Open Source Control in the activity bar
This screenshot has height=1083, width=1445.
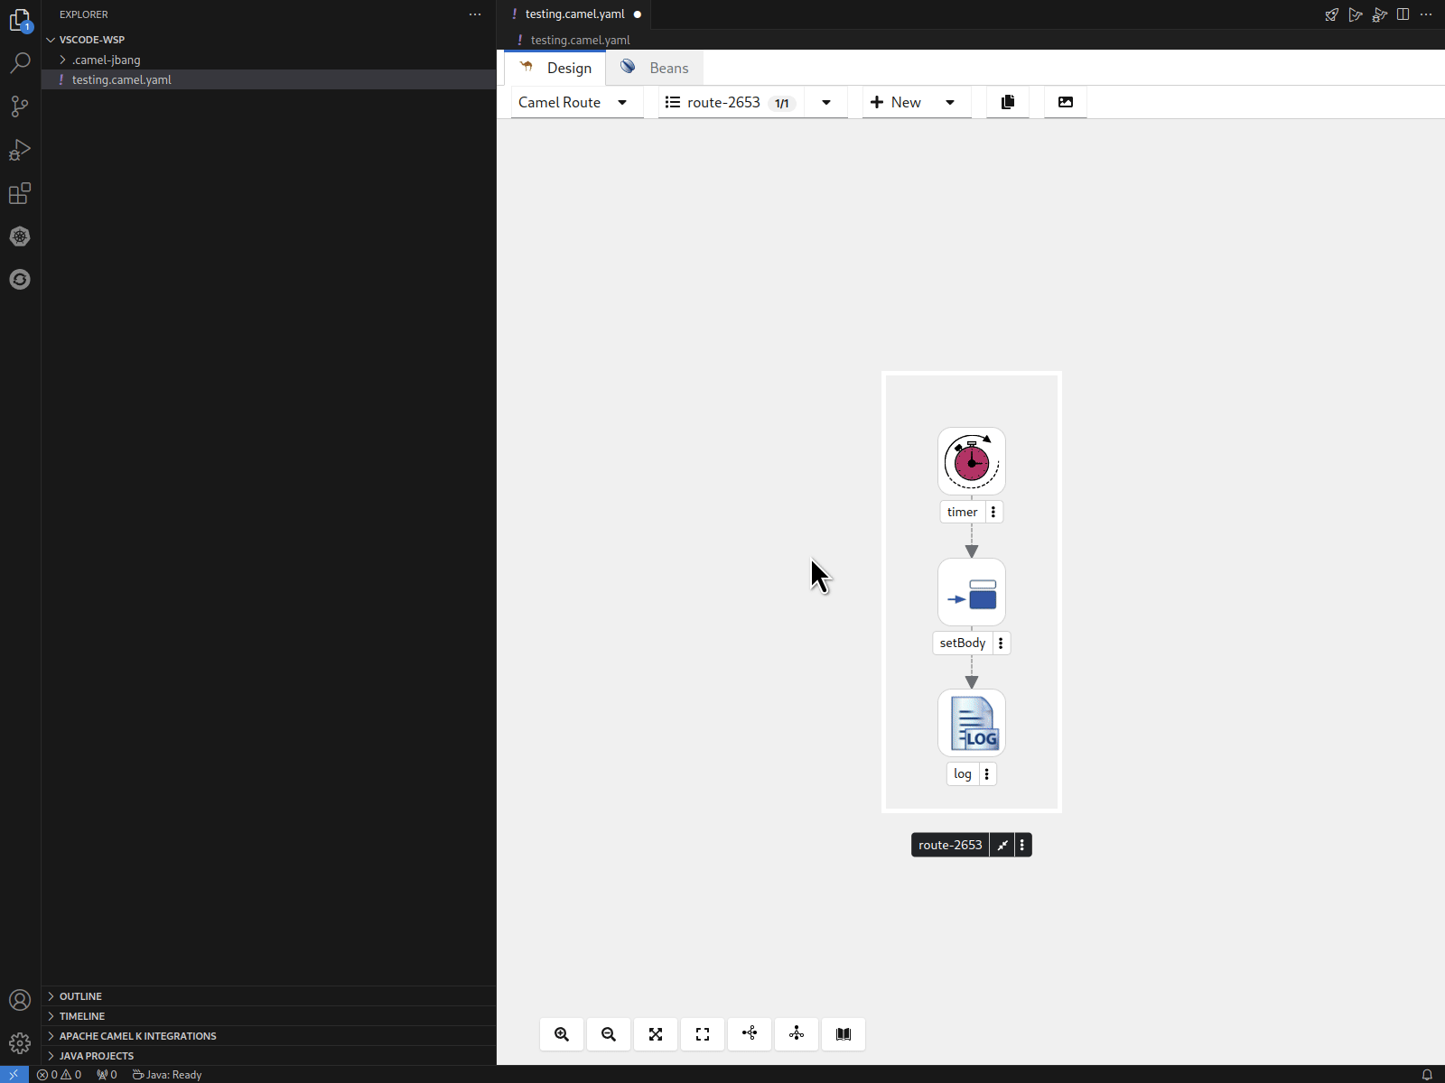pos(20,106)
